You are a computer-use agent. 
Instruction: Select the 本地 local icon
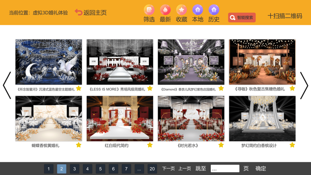(197, 10)
